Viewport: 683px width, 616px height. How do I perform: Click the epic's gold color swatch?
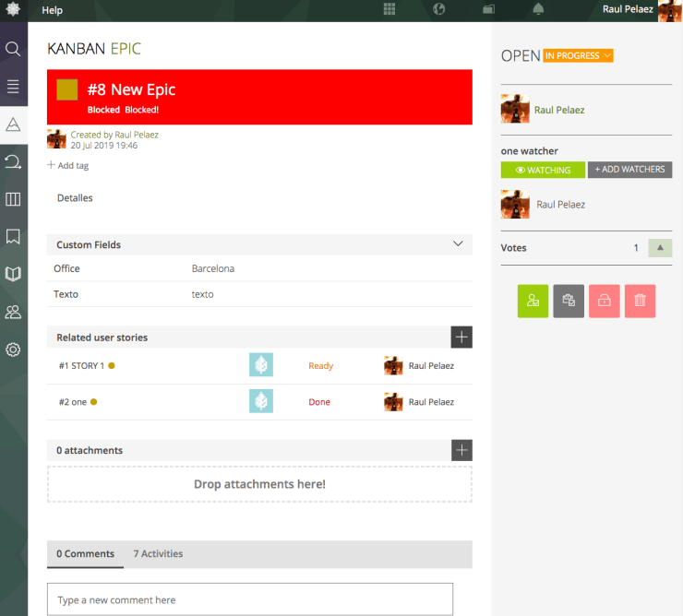click(x=67, y=89)
